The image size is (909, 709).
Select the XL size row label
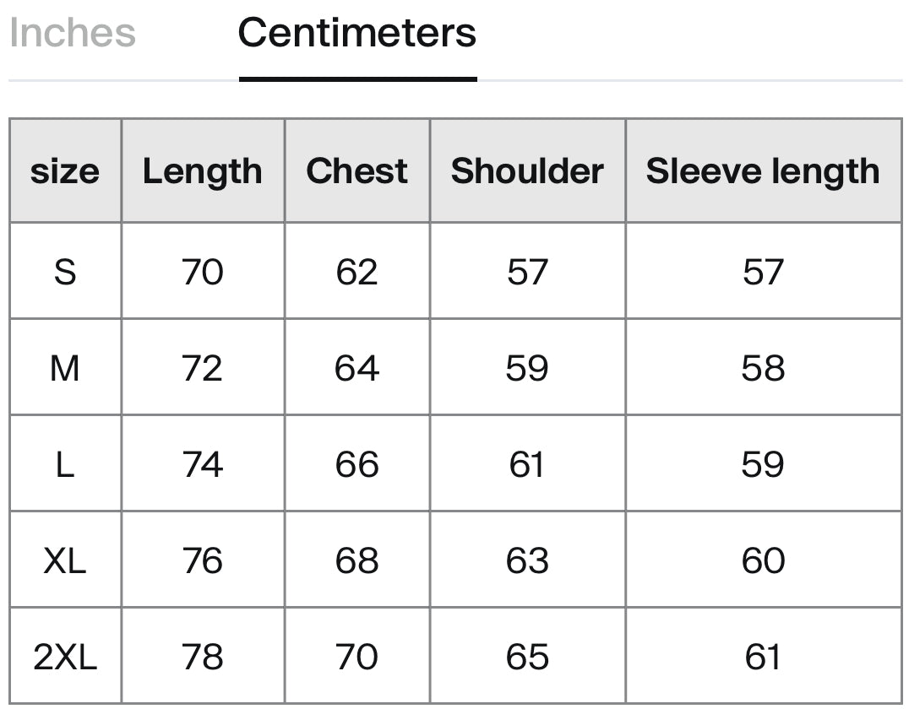click(x=65, y=560)
